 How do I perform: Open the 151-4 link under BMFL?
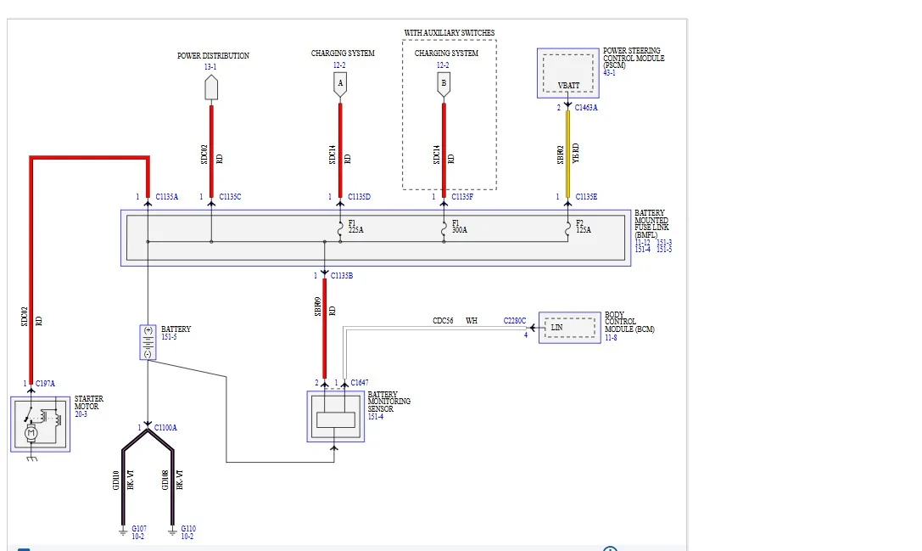pos(643,250)
